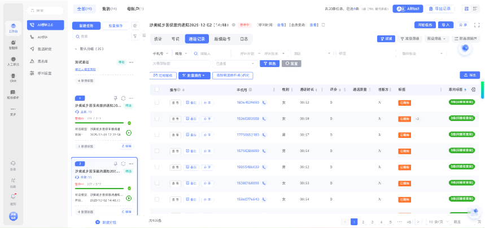The height and width of the screenshot is (228, 485).
Task: Collapse the 默认分组 task group
Action: coord(76,49)
